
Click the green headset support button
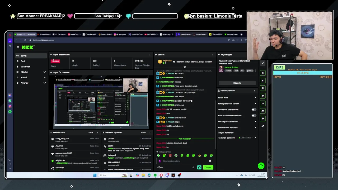[261, 166]
